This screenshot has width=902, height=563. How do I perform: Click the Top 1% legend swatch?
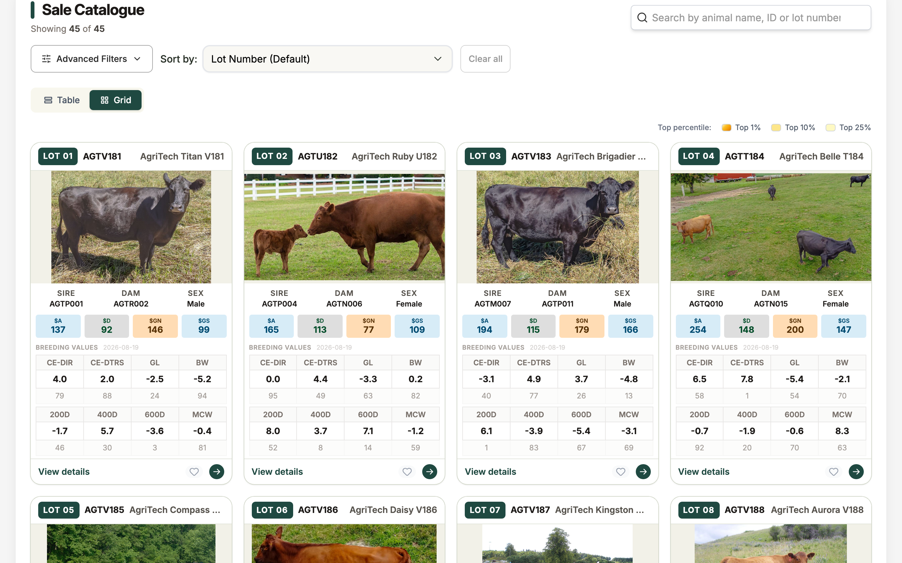click(x=726, y=128)
